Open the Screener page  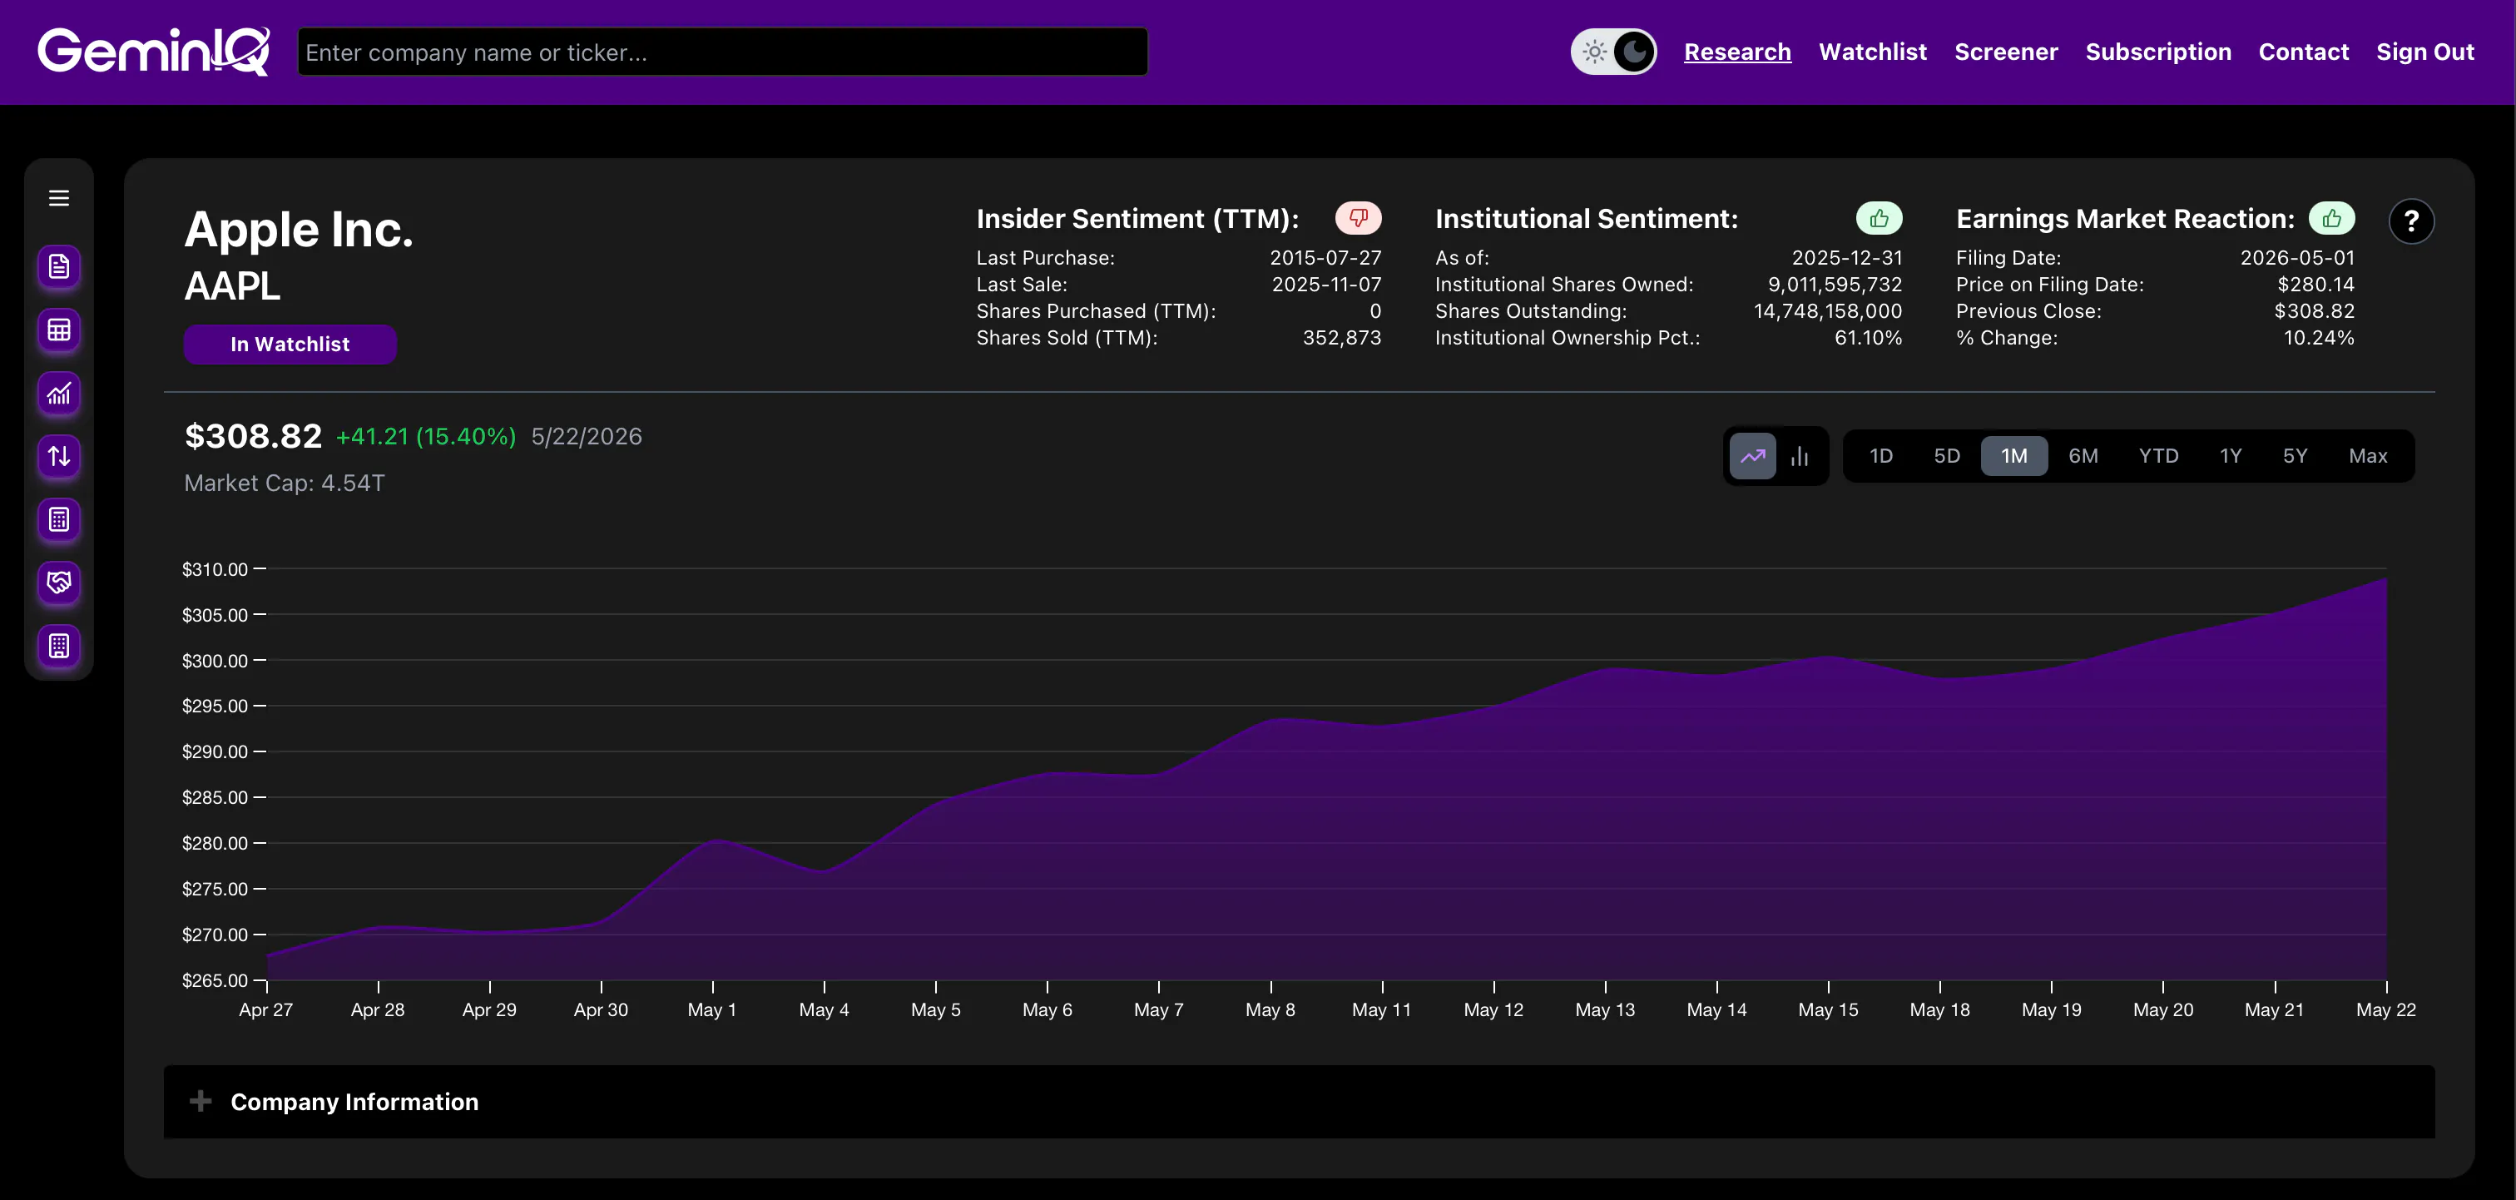click(2005, 52)
